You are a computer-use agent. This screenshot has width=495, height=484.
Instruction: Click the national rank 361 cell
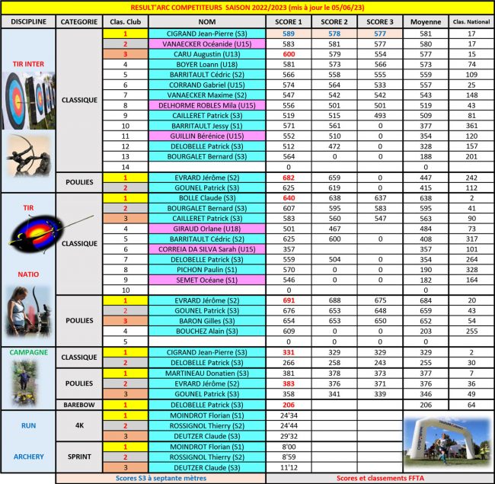point(471,126)
